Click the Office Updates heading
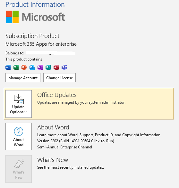 (x=57, y=95)
